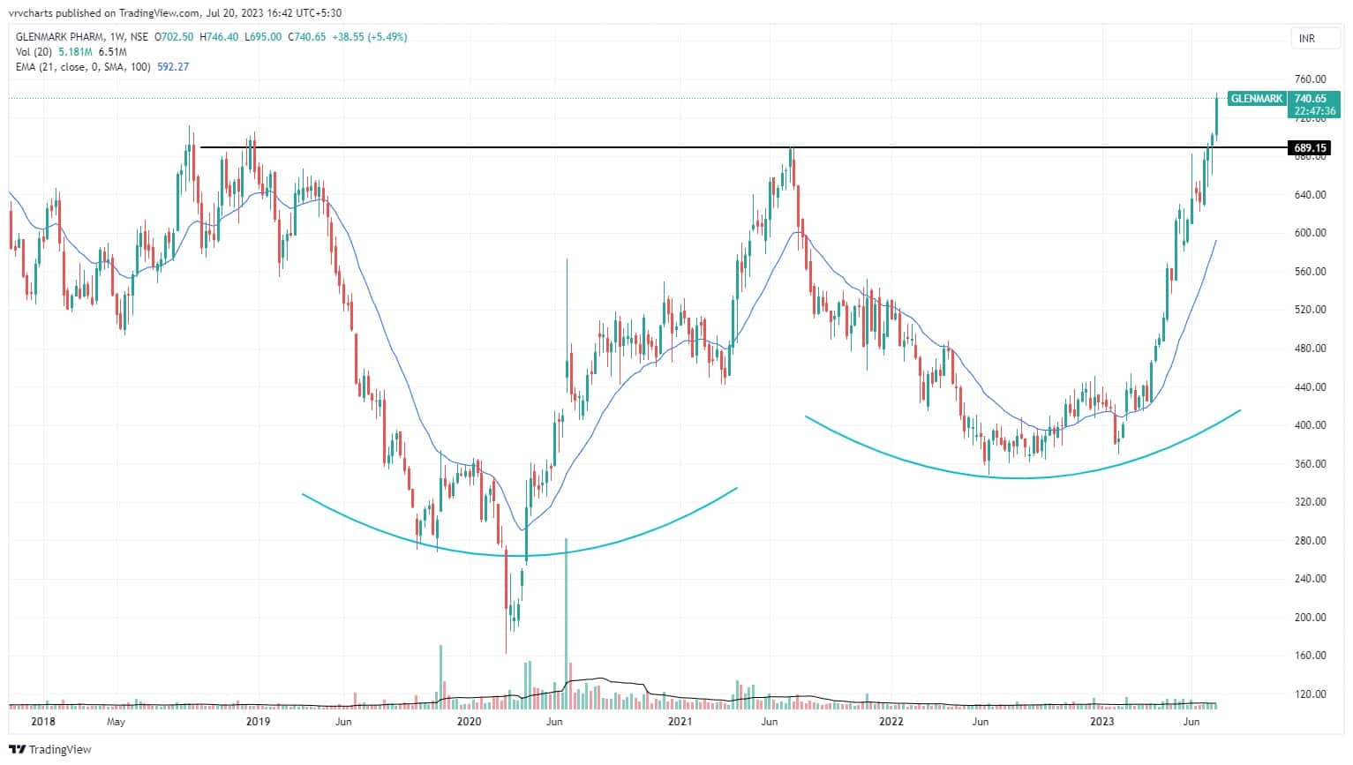The image size is (1353, 765).
Task: Select the 689.15 horizontal line label
Action: pos(1310,148)
